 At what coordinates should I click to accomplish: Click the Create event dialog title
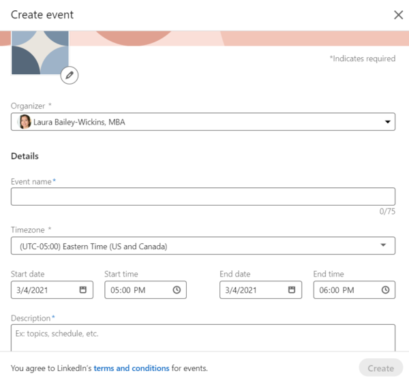[42, 15]
